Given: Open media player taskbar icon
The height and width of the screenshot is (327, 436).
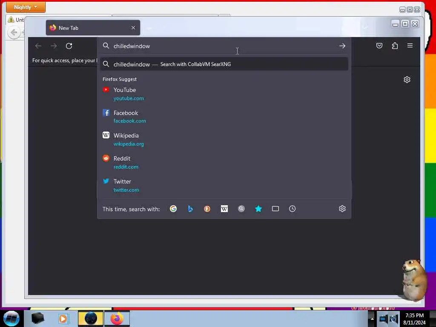Looking at the screenshot, I should tap(63, 318).
